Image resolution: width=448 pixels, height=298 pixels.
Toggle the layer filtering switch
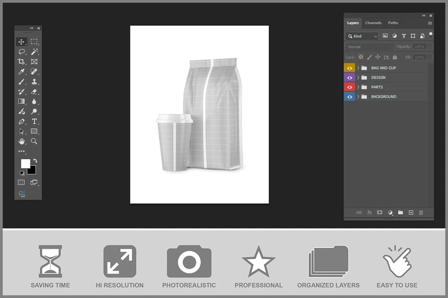point(431,35)
